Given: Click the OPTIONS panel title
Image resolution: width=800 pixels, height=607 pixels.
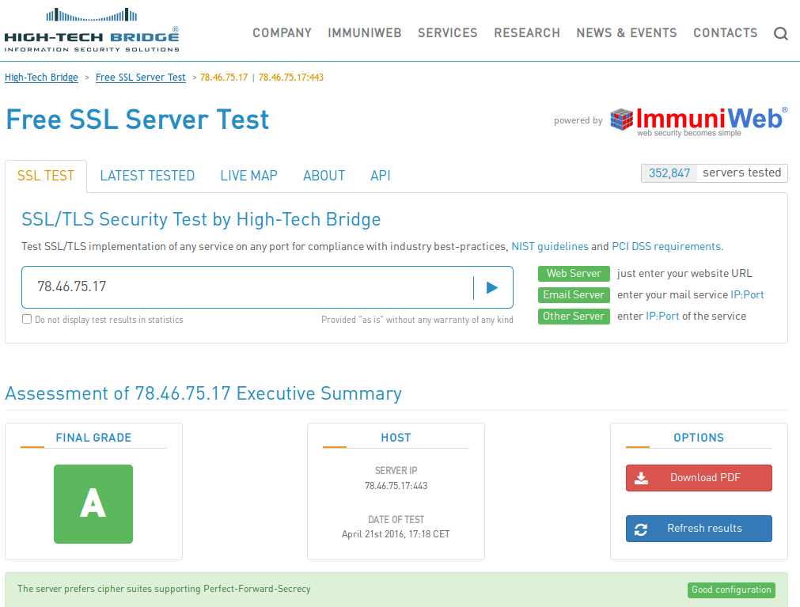Looking at the screenshot, I should click(699, 438).
